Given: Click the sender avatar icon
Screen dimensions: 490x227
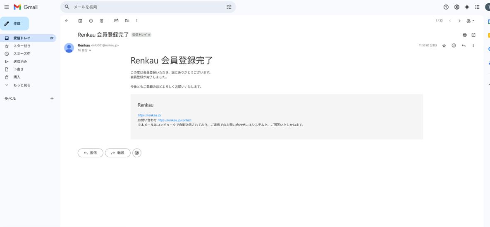Looking at the screenshot, I should pos(69,48).
